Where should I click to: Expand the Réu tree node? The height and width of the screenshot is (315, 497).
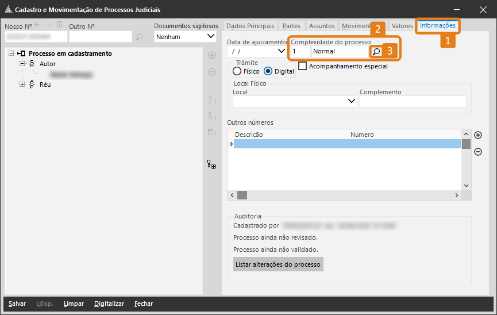[x=22, y=84]
